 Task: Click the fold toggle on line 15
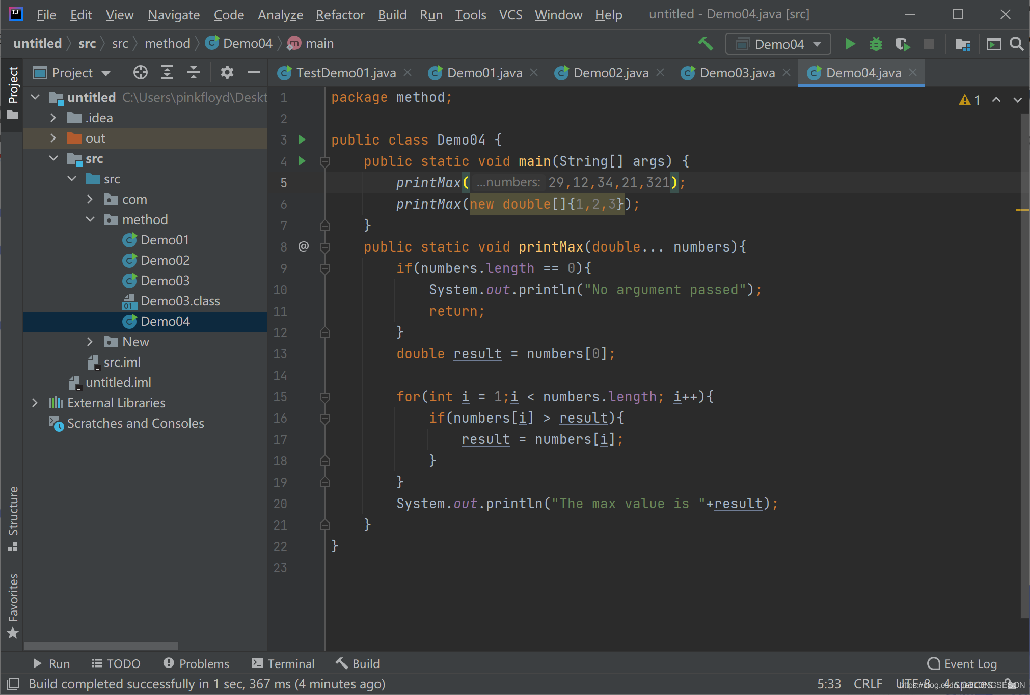[x=324, y=396]
